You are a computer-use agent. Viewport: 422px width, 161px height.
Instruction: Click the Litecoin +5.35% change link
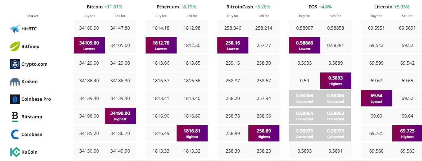(x=402, y=7)
